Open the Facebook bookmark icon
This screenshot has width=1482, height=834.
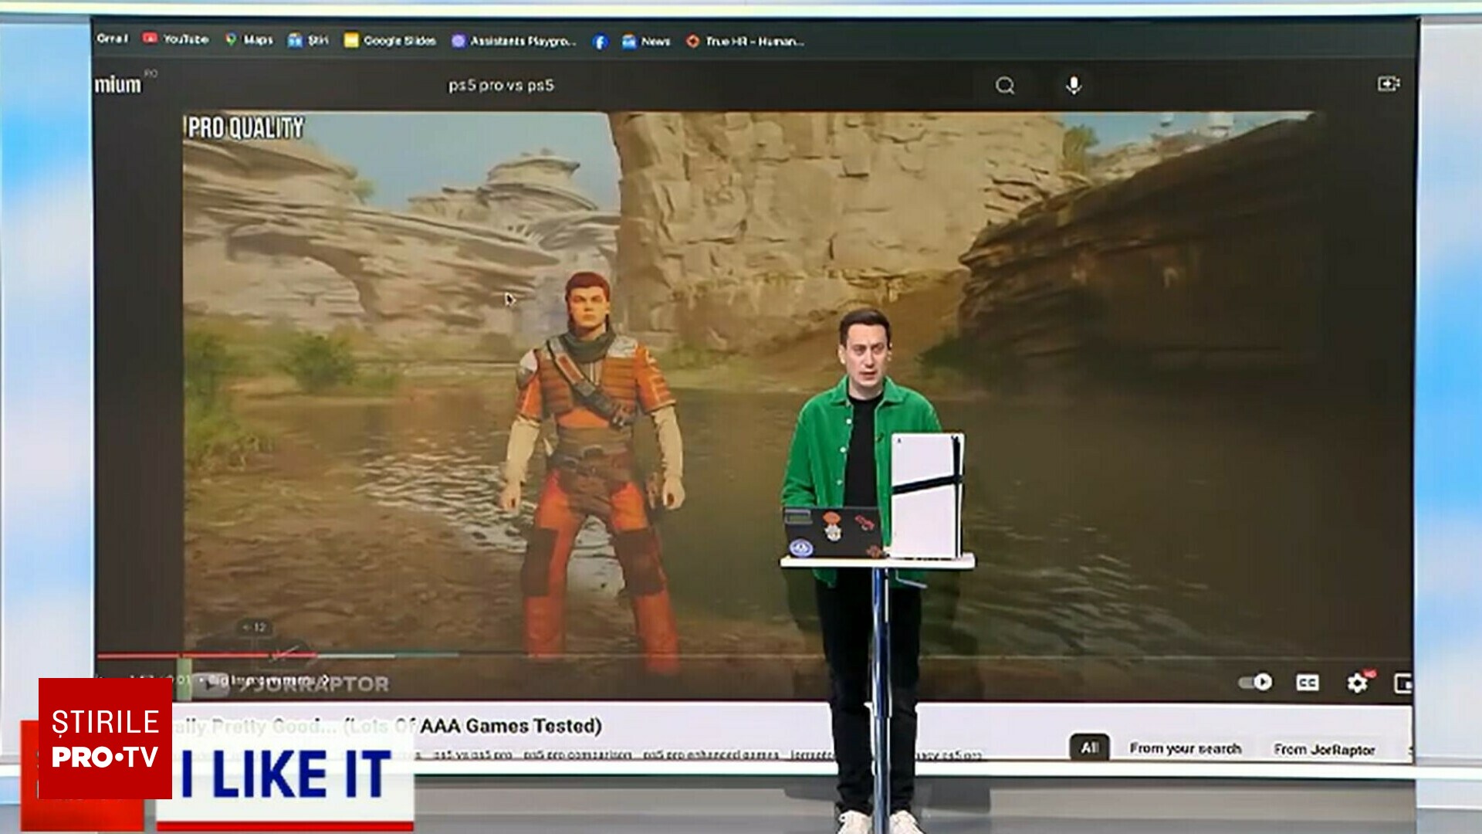click(601, 42)
